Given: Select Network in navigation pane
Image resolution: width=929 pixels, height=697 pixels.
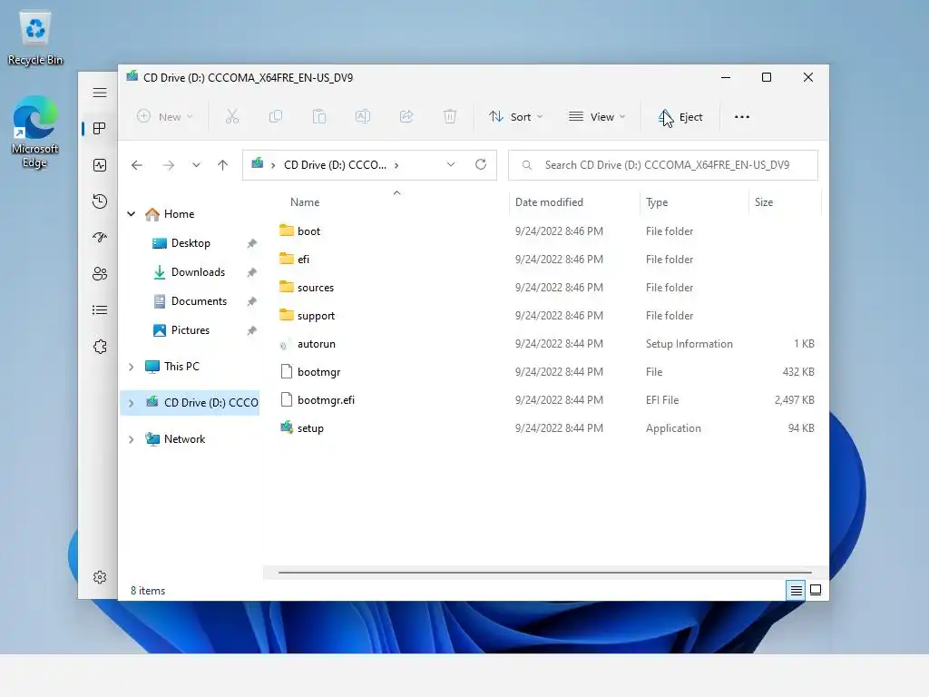Looking at the screenshot, I should click(x=184, y=439).
